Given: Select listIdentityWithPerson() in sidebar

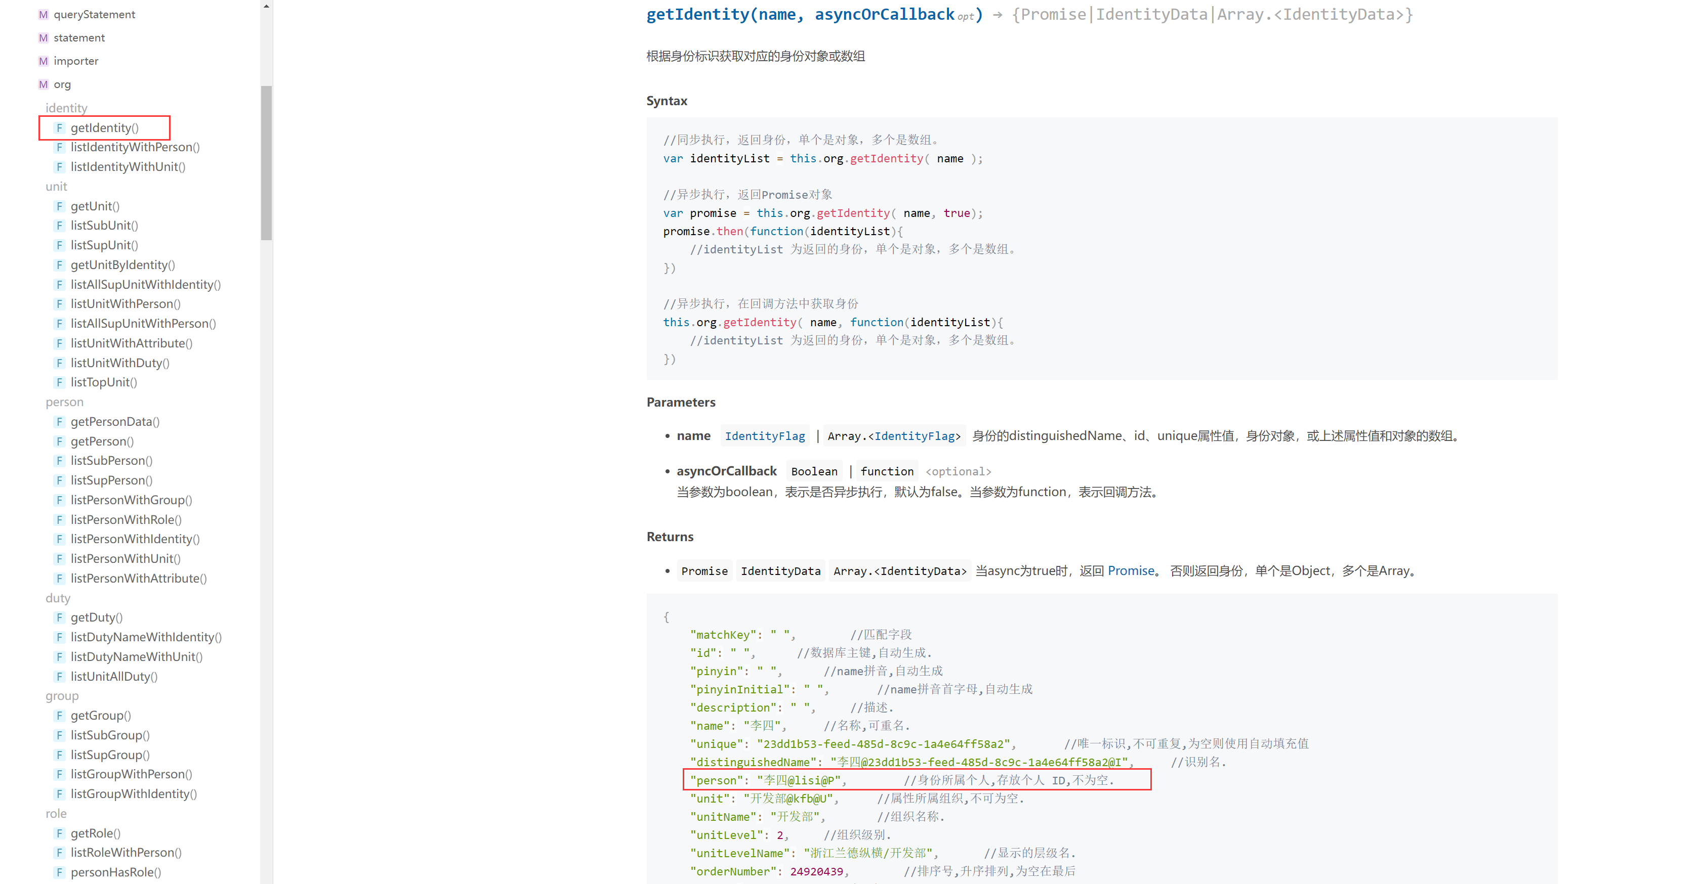Looking at the screenshot, I should (135, 147).
